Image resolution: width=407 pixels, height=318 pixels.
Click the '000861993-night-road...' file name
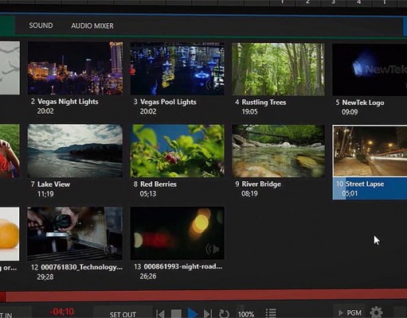[183, 266]
